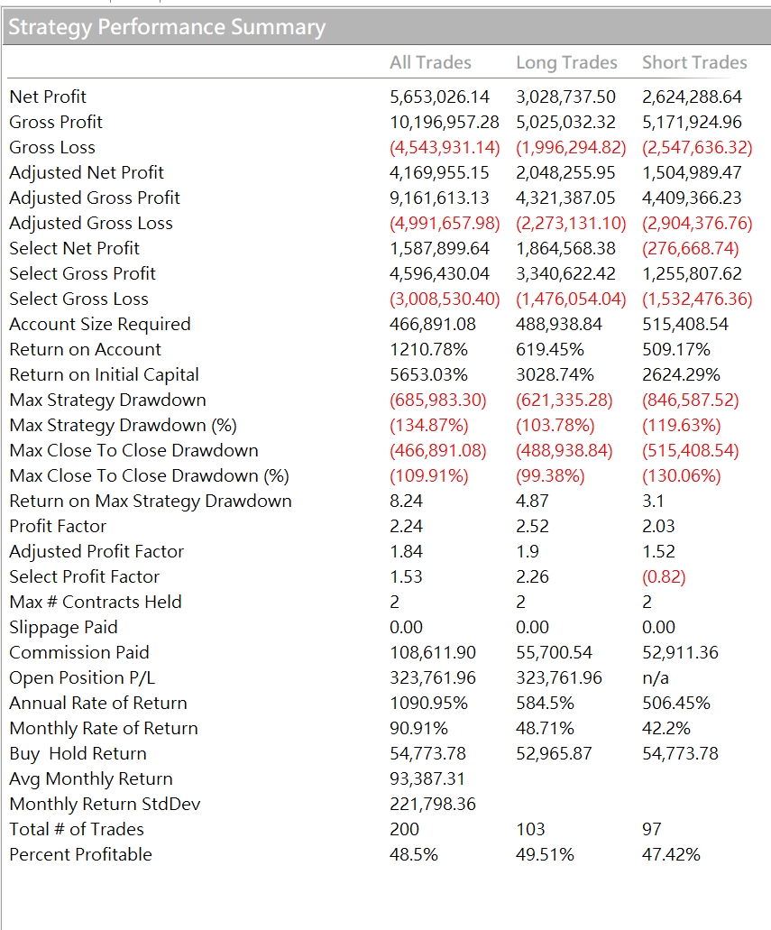
Task: Click the Net Profit row label
Action: [48, 97]
